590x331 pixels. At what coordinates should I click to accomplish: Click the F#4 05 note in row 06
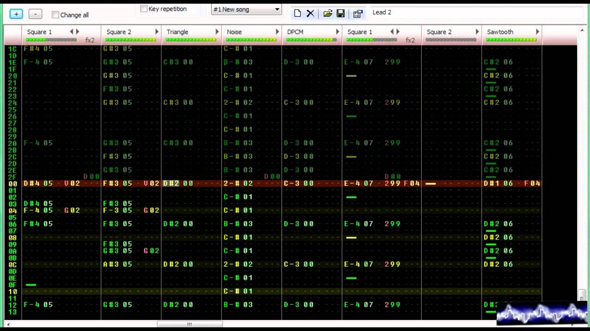[x=38, y=224]
